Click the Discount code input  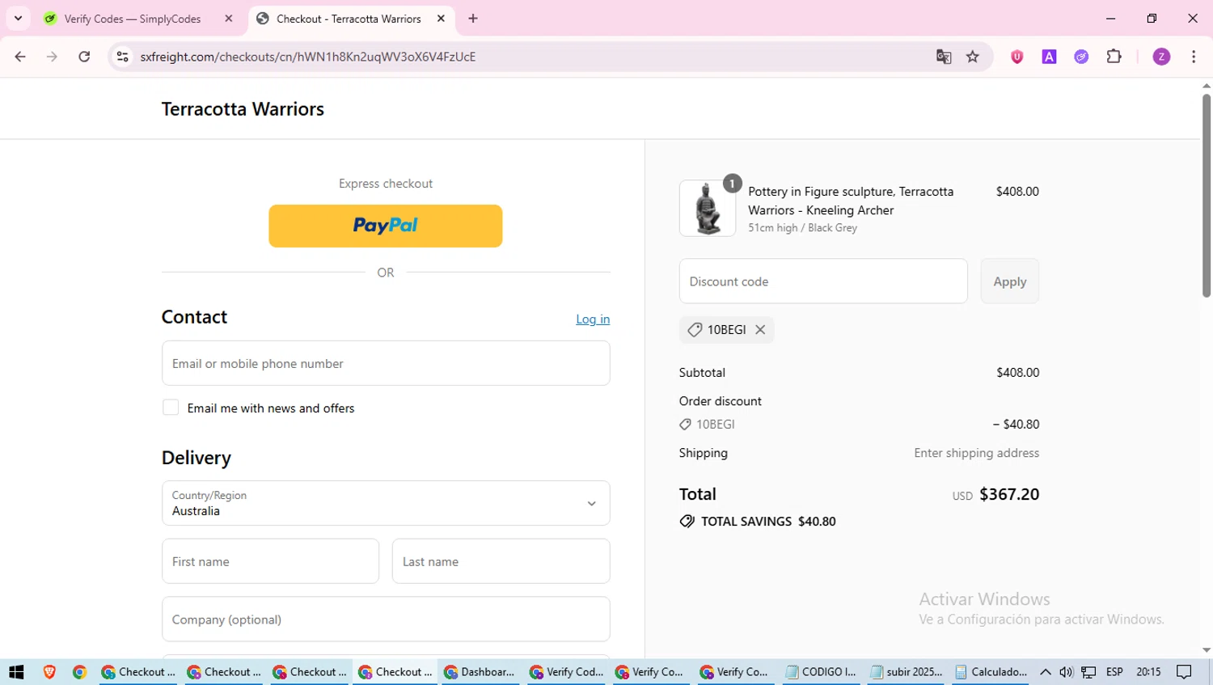[823, 281]
